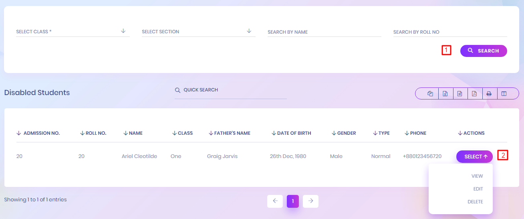
Task: Open the column visibility icon
Action: pos(504,94)
